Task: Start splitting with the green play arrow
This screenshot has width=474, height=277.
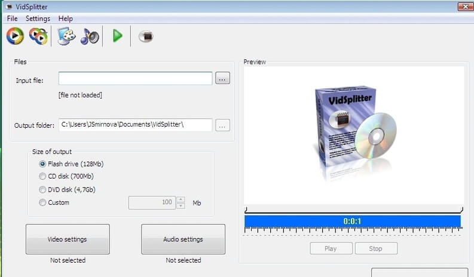Action: (117, 36)
